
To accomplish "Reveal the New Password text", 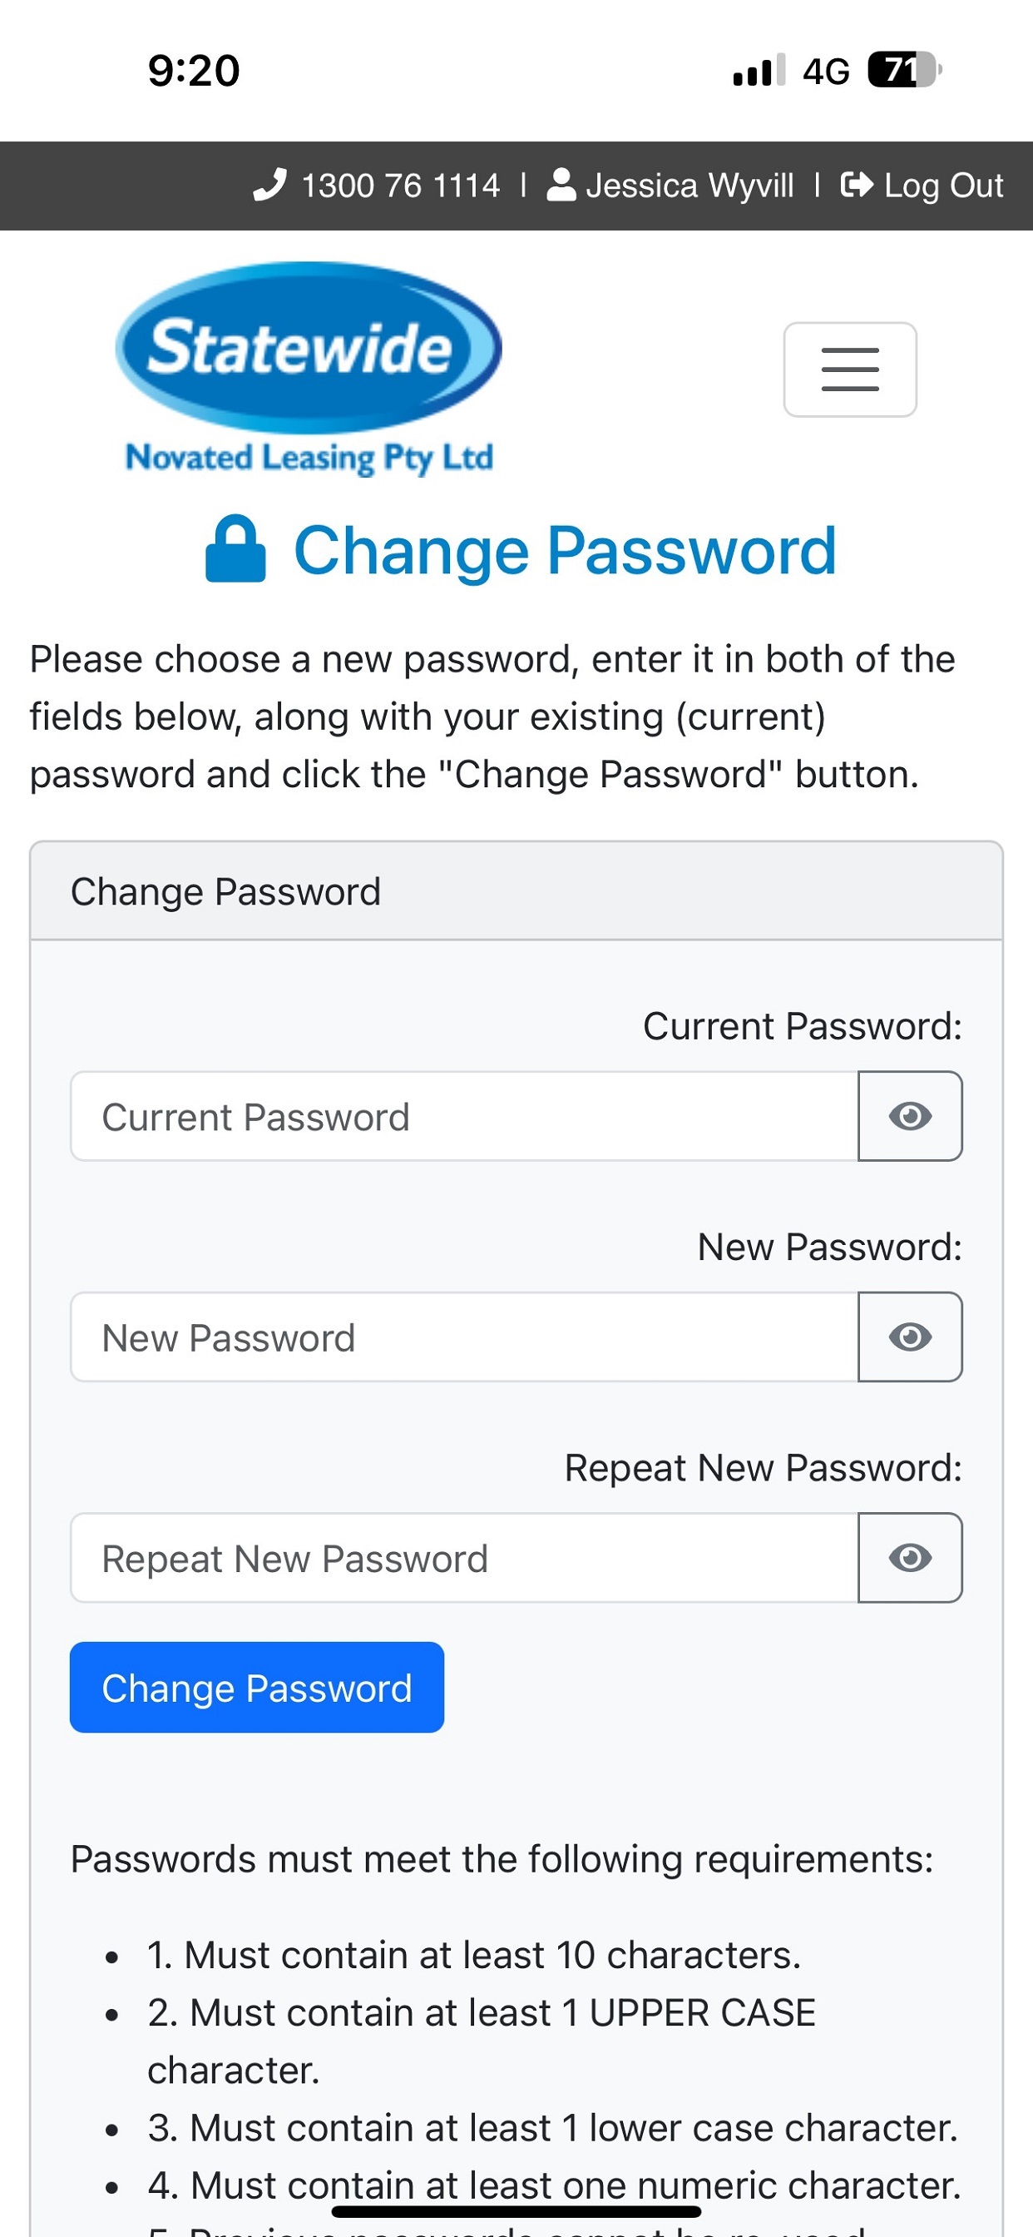I will pyautogui.click(x=910, y=1337).
